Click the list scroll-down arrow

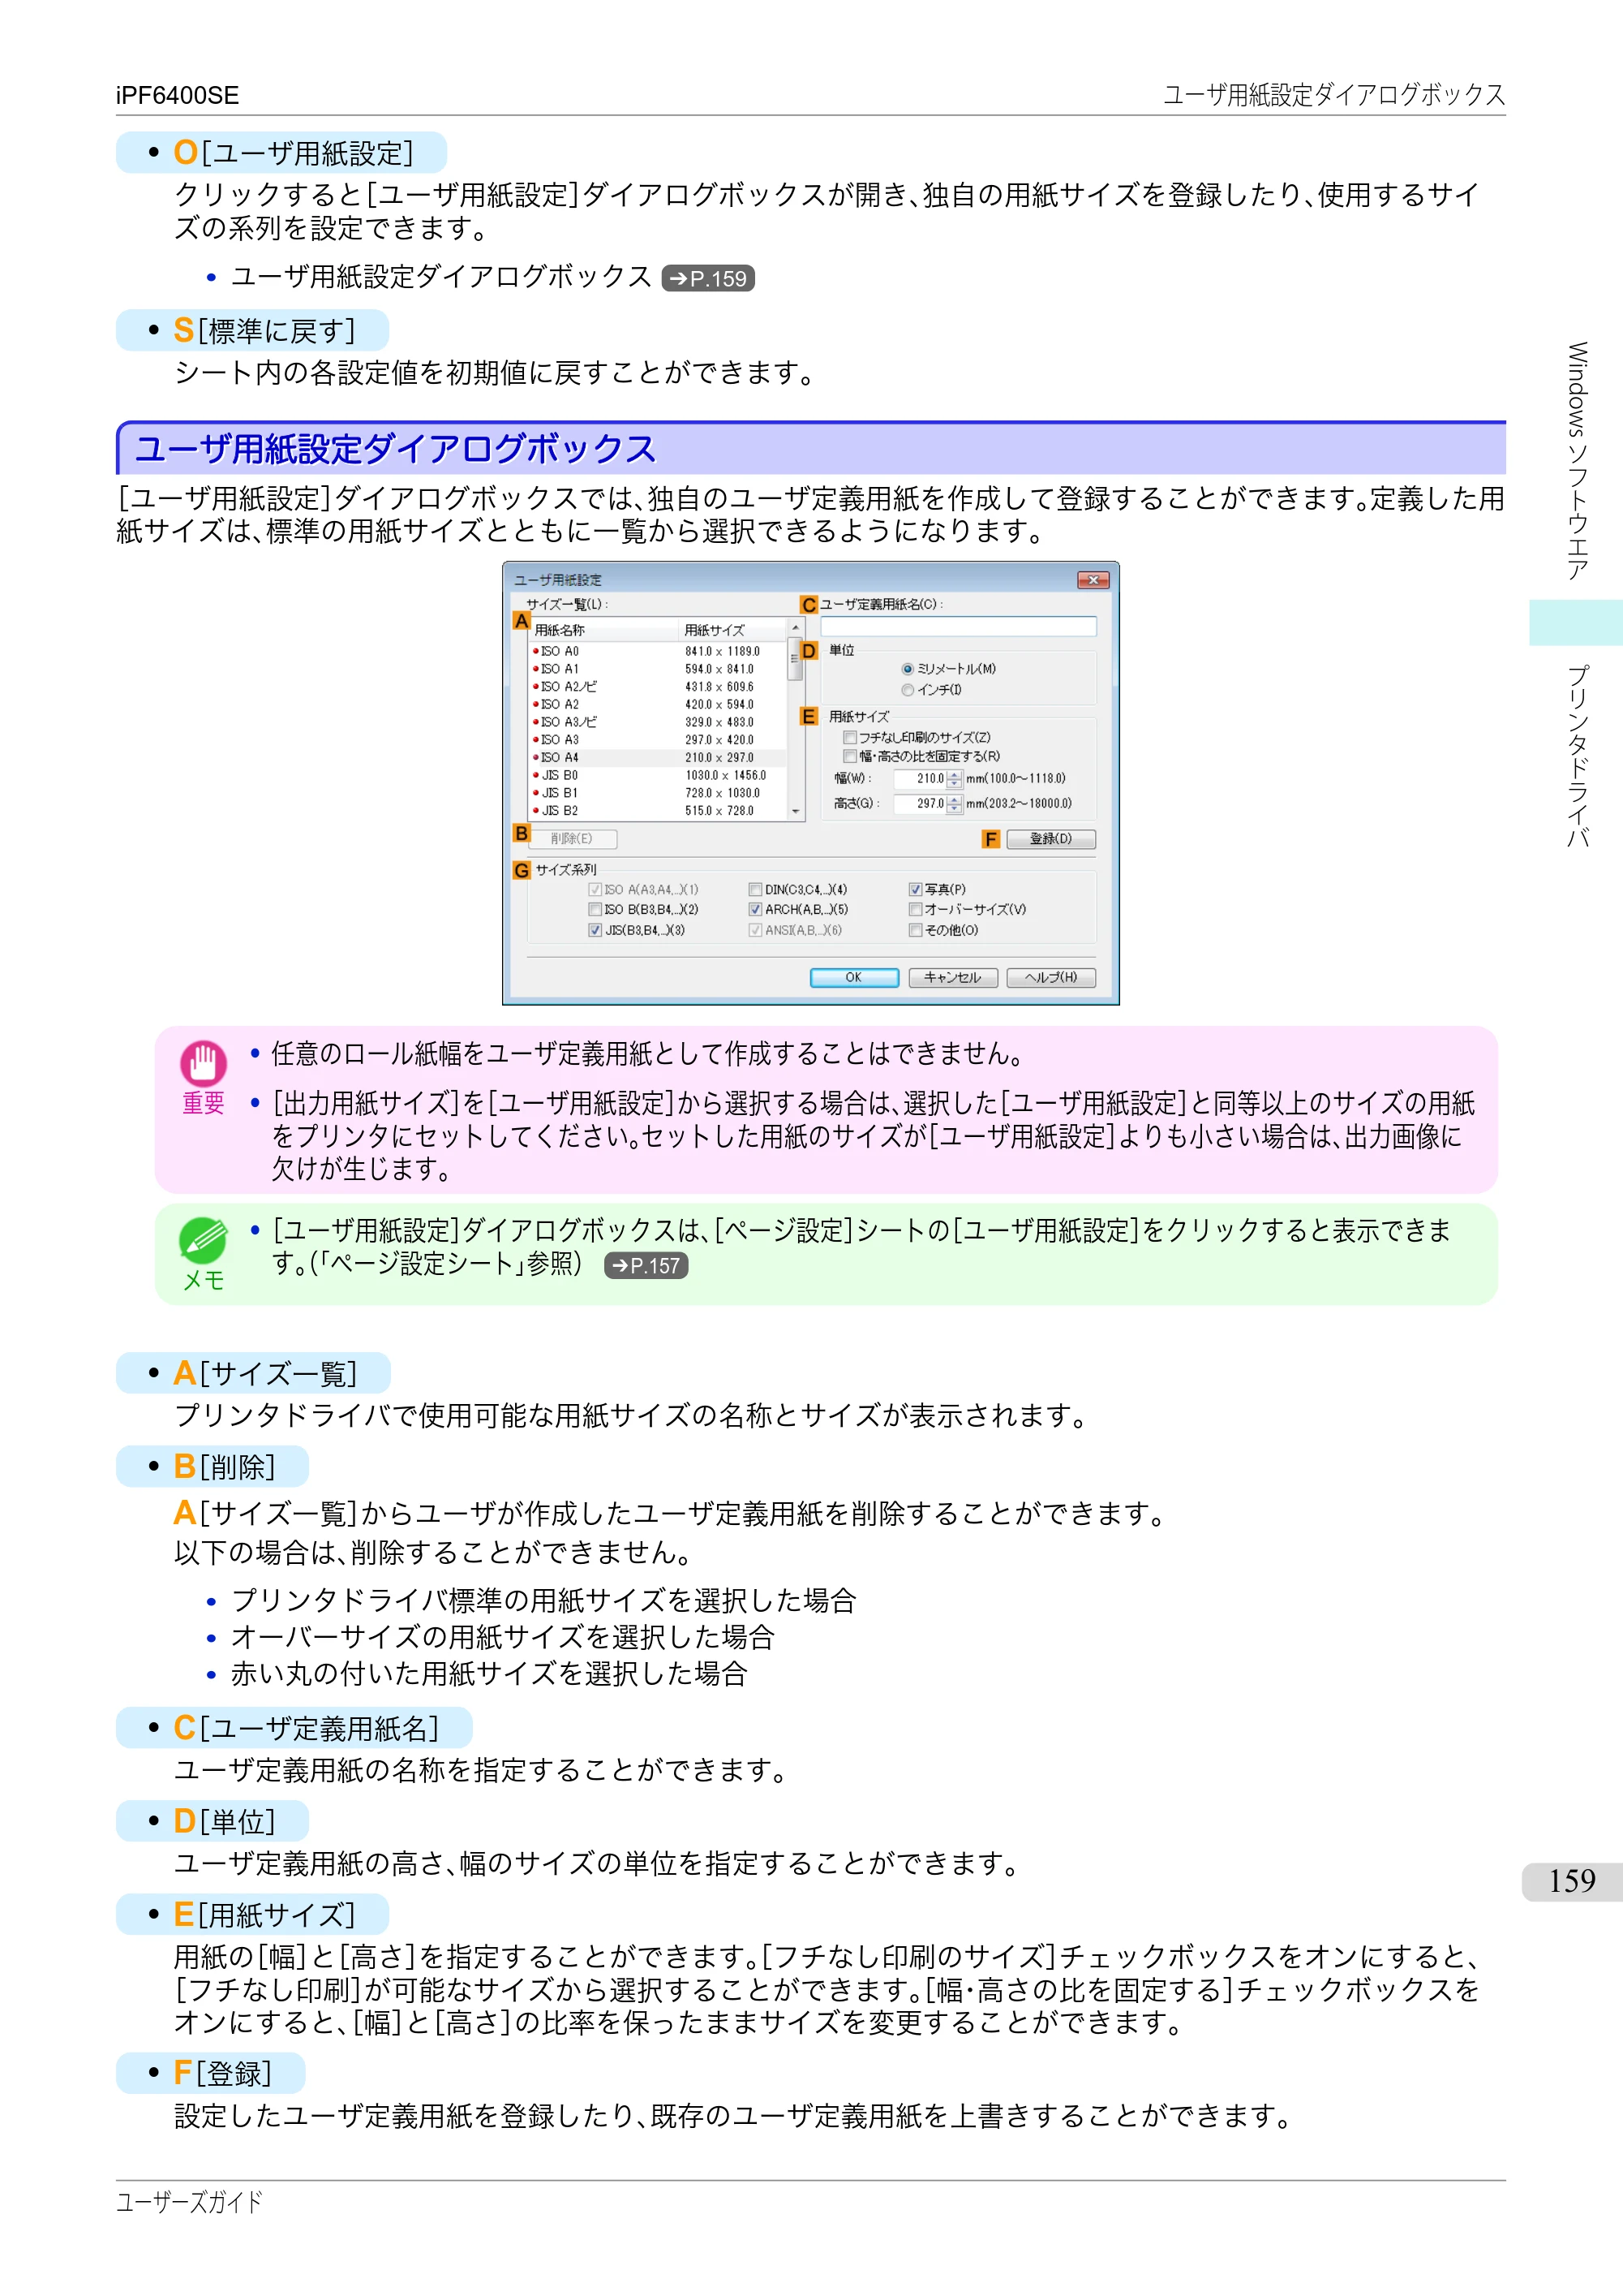[x=796, y=811]
